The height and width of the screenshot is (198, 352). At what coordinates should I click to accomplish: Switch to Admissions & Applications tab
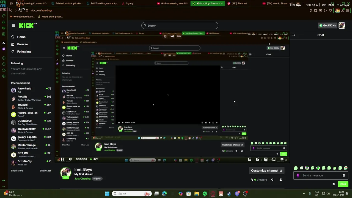[67, 3]
